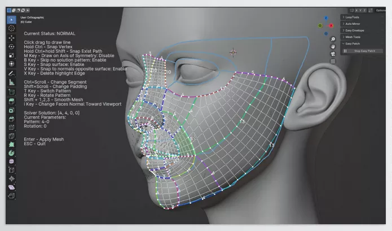This screenshot has height=231, width=392.
Task: Expand the LoopTools panel
Action: pyautogui.click(x=354, y=17)
